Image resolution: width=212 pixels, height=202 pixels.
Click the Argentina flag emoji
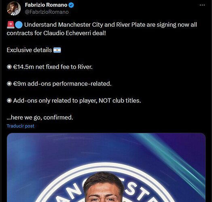pyautogui.click(x=57, y=50)
